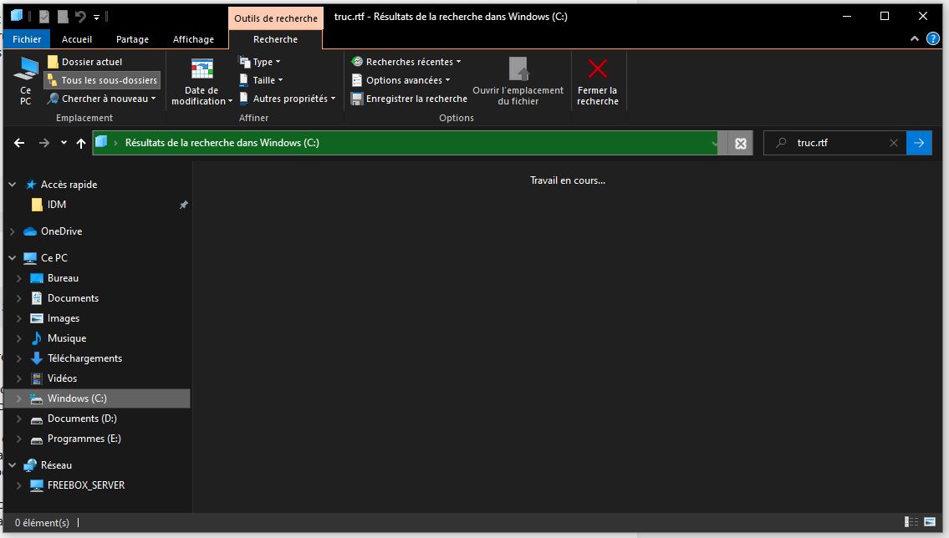Collapse the ribbon with the chevron
949x538 pixels.
coord(915,39)
